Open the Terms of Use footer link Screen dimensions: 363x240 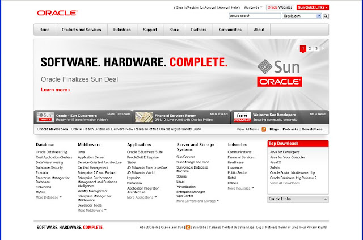pyautogui.click(x=288, y=228)
